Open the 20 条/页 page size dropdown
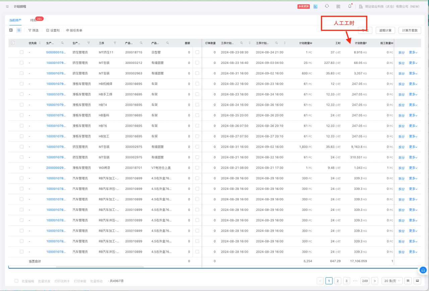This screenshot has height=291, width=429. pos(392,281)
